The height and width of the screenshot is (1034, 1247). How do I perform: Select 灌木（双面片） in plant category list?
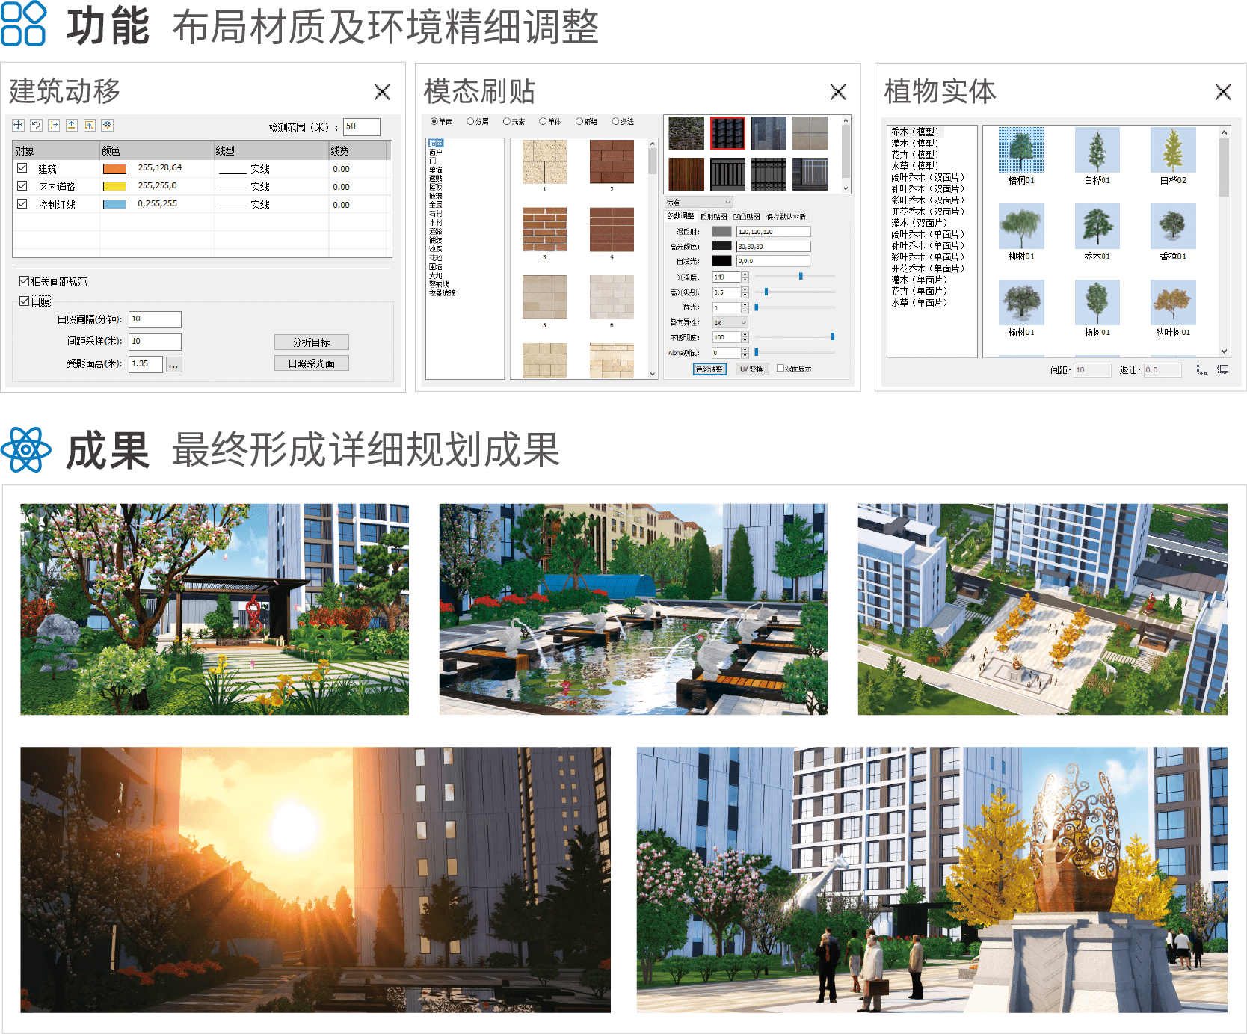(x=919, y=223)
